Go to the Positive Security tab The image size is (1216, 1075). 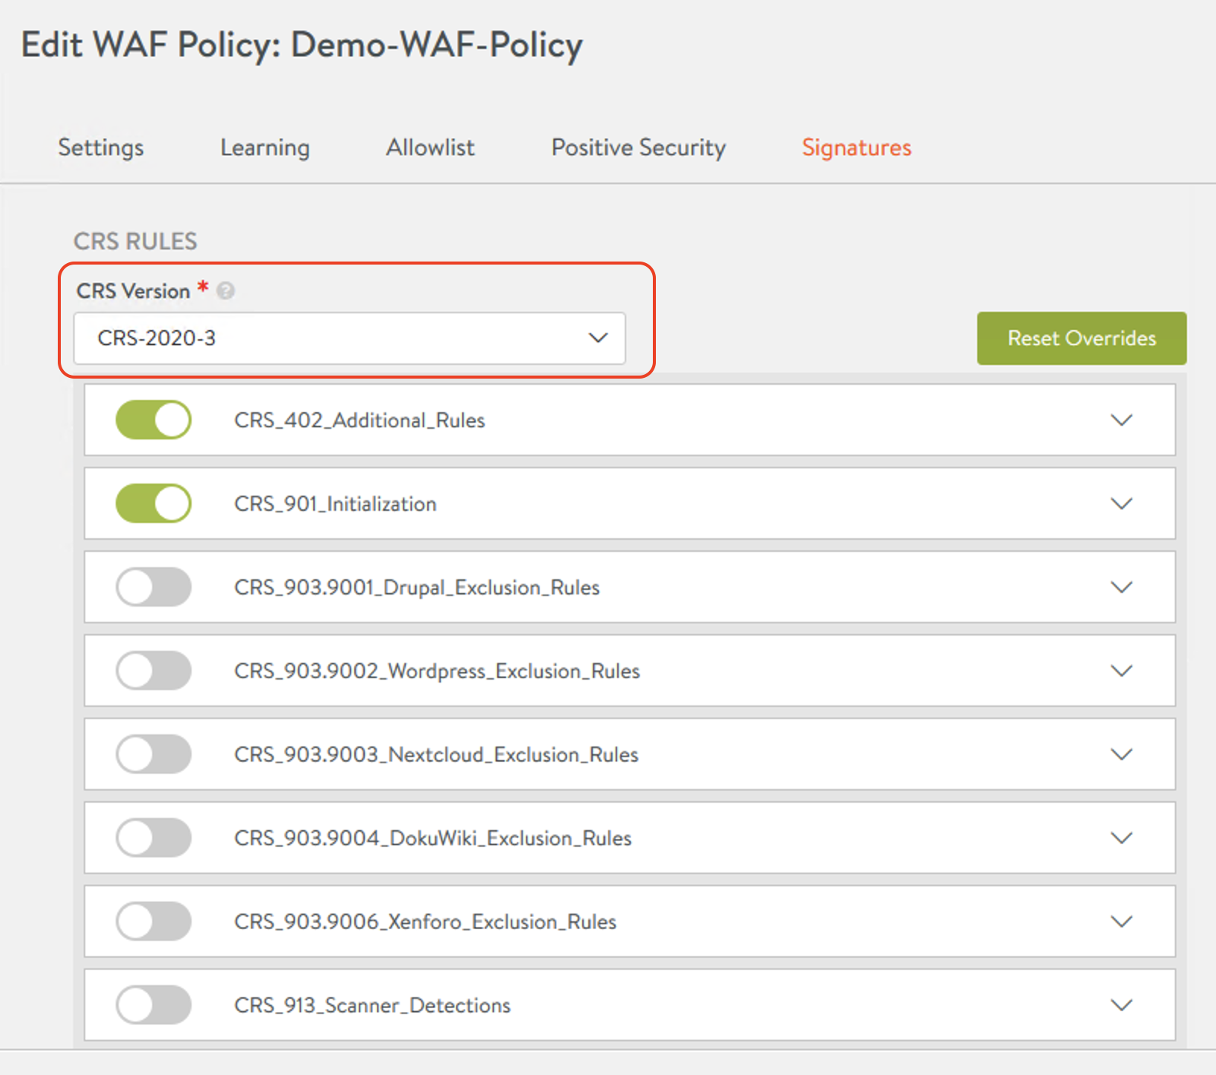(x=638, y=147)
